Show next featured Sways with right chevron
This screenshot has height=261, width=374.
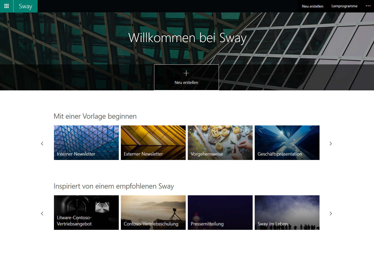tap(331, 213)
